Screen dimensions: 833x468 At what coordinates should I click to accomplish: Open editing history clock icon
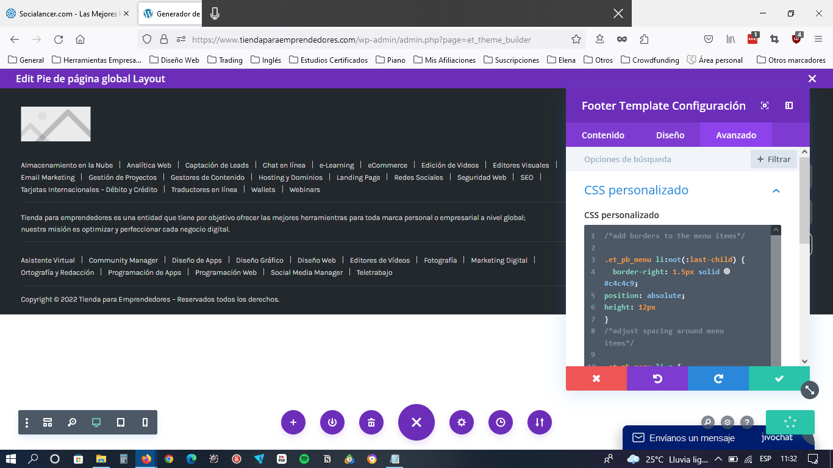pyautogui.click(x=501, y=422)
